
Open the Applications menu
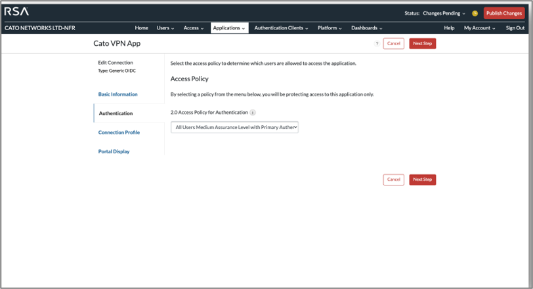click(230, 28)
